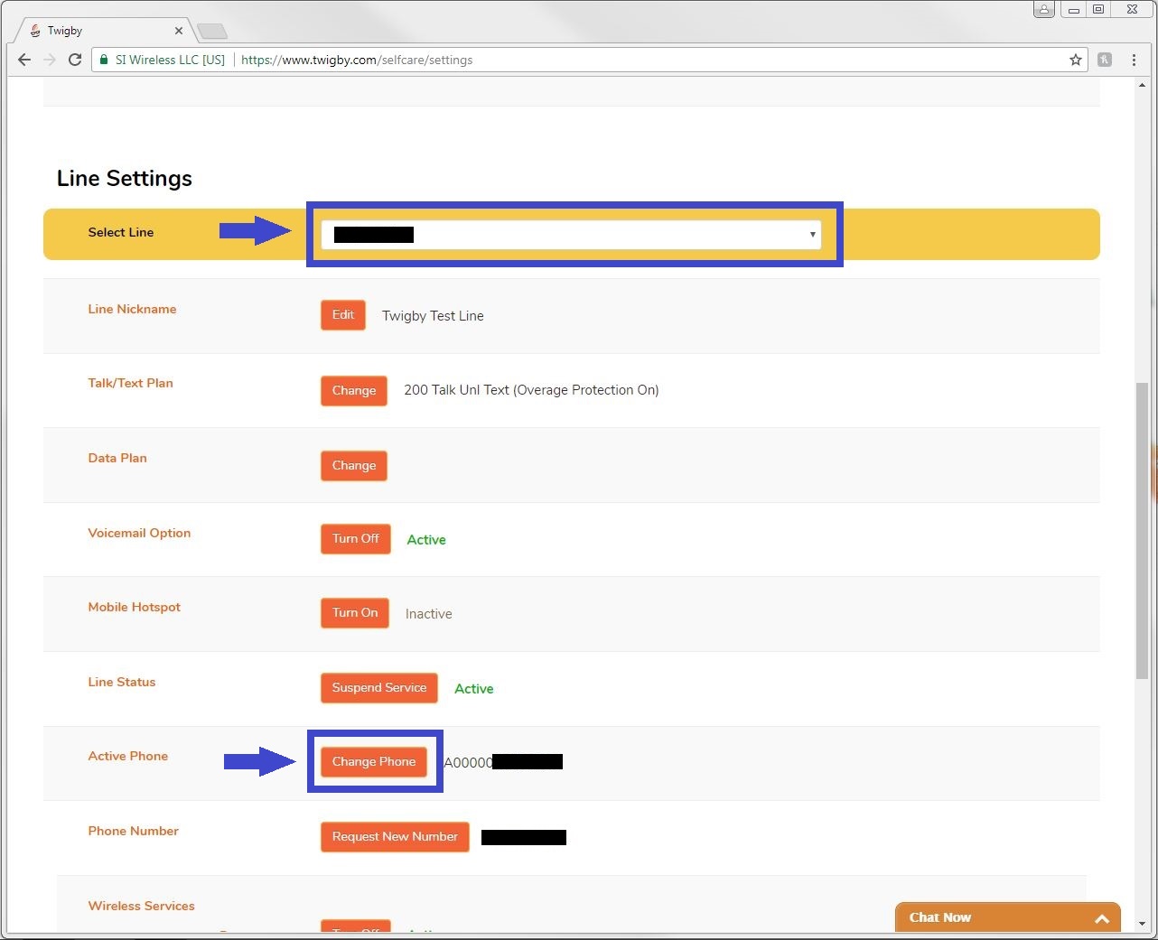Image resolution: width=1158 pixels, height=940 pixels.
Task: Click the Change Phone button
Action: (373, 762)
